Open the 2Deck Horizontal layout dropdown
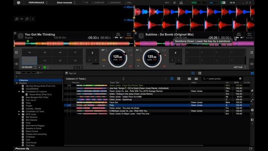268x151 pixels. (66, 3)
